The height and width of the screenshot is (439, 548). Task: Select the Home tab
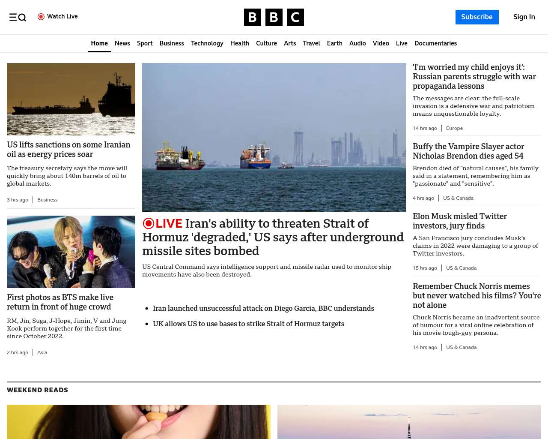tap(99, 43)
